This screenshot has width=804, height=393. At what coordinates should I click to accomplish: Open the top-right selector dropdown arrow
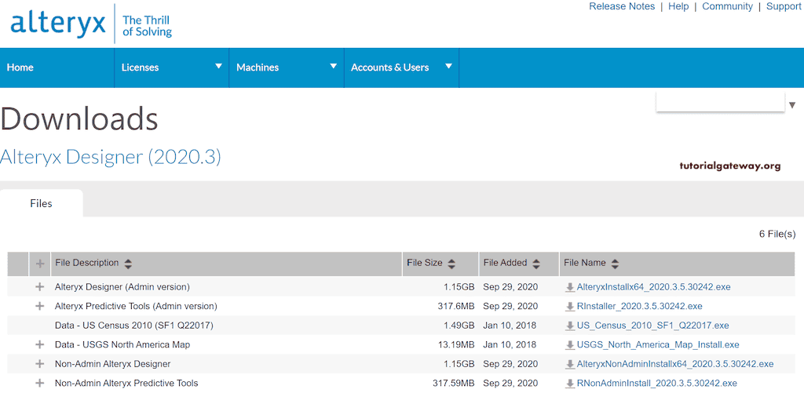point(792,105)
